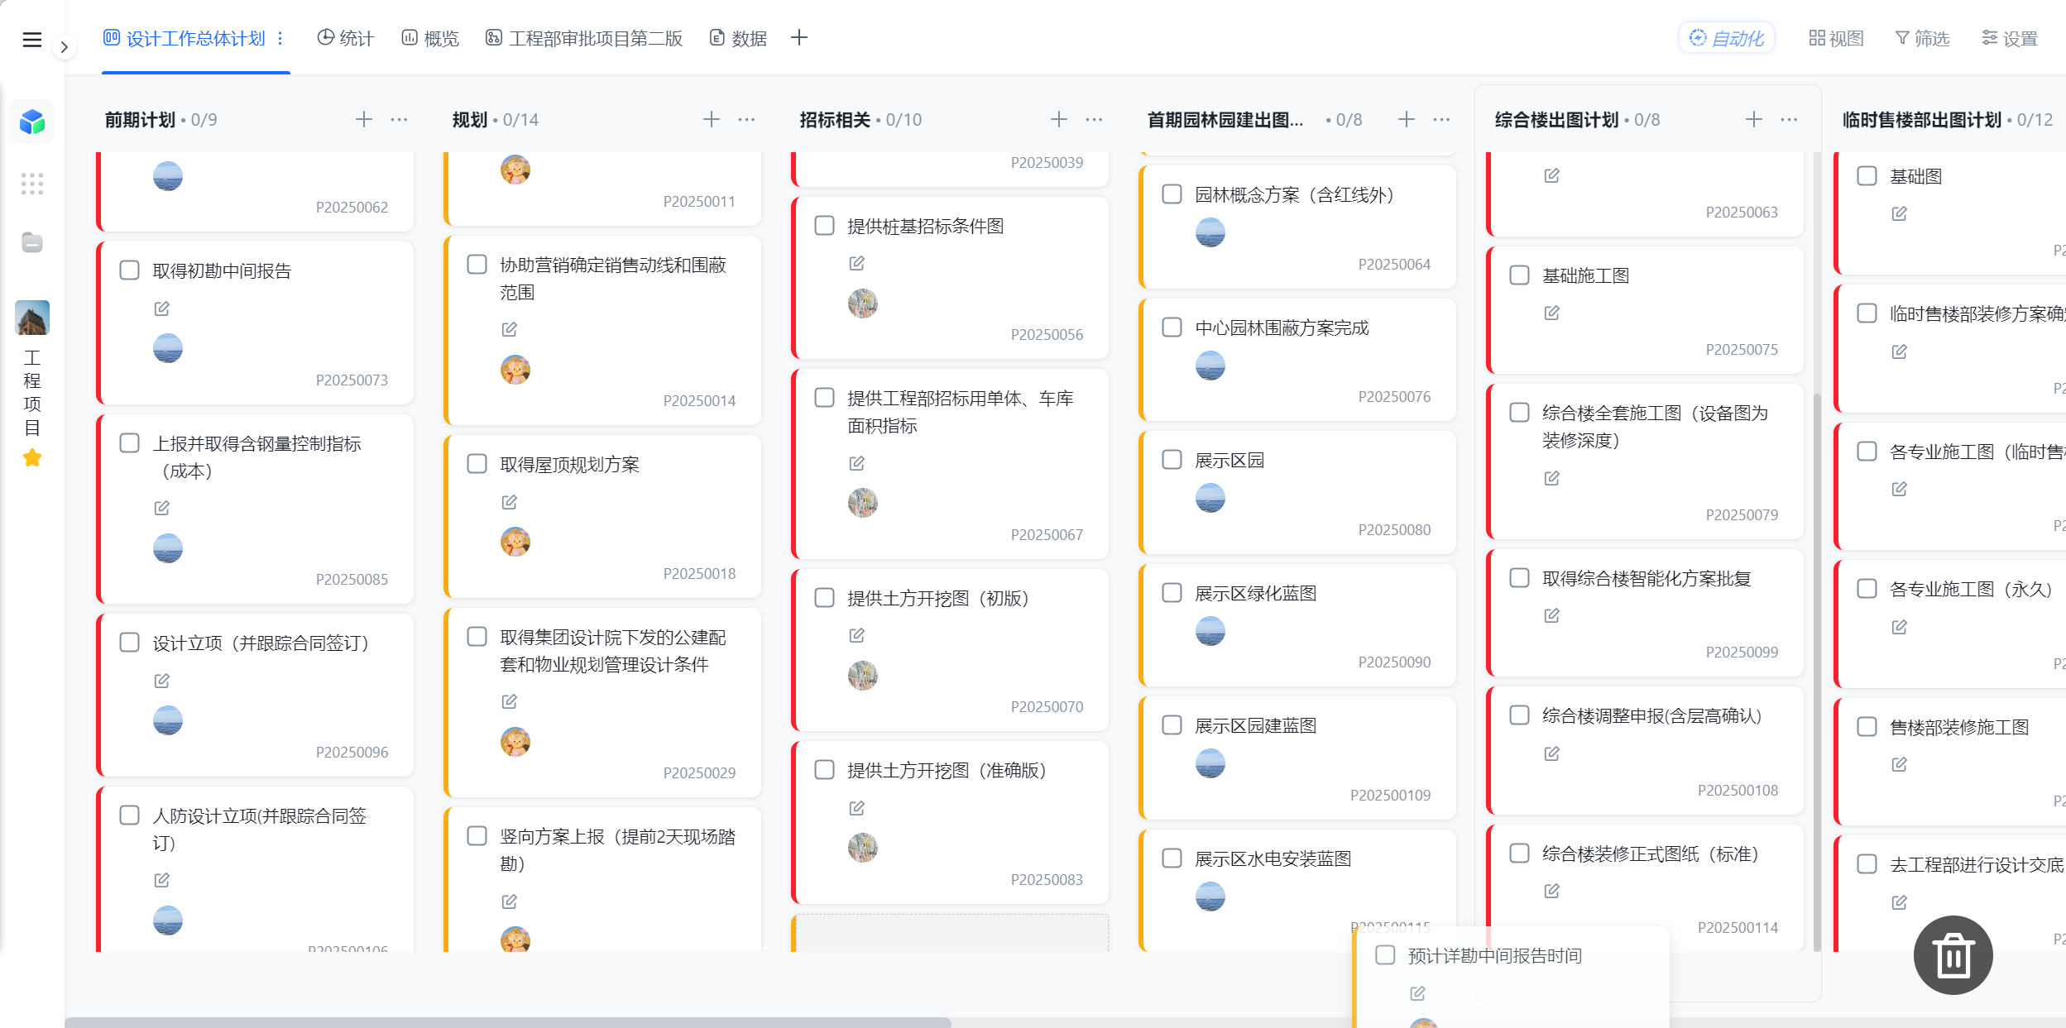Add card to 前期计划 column

pyautogui.click(x=364, y=119)
